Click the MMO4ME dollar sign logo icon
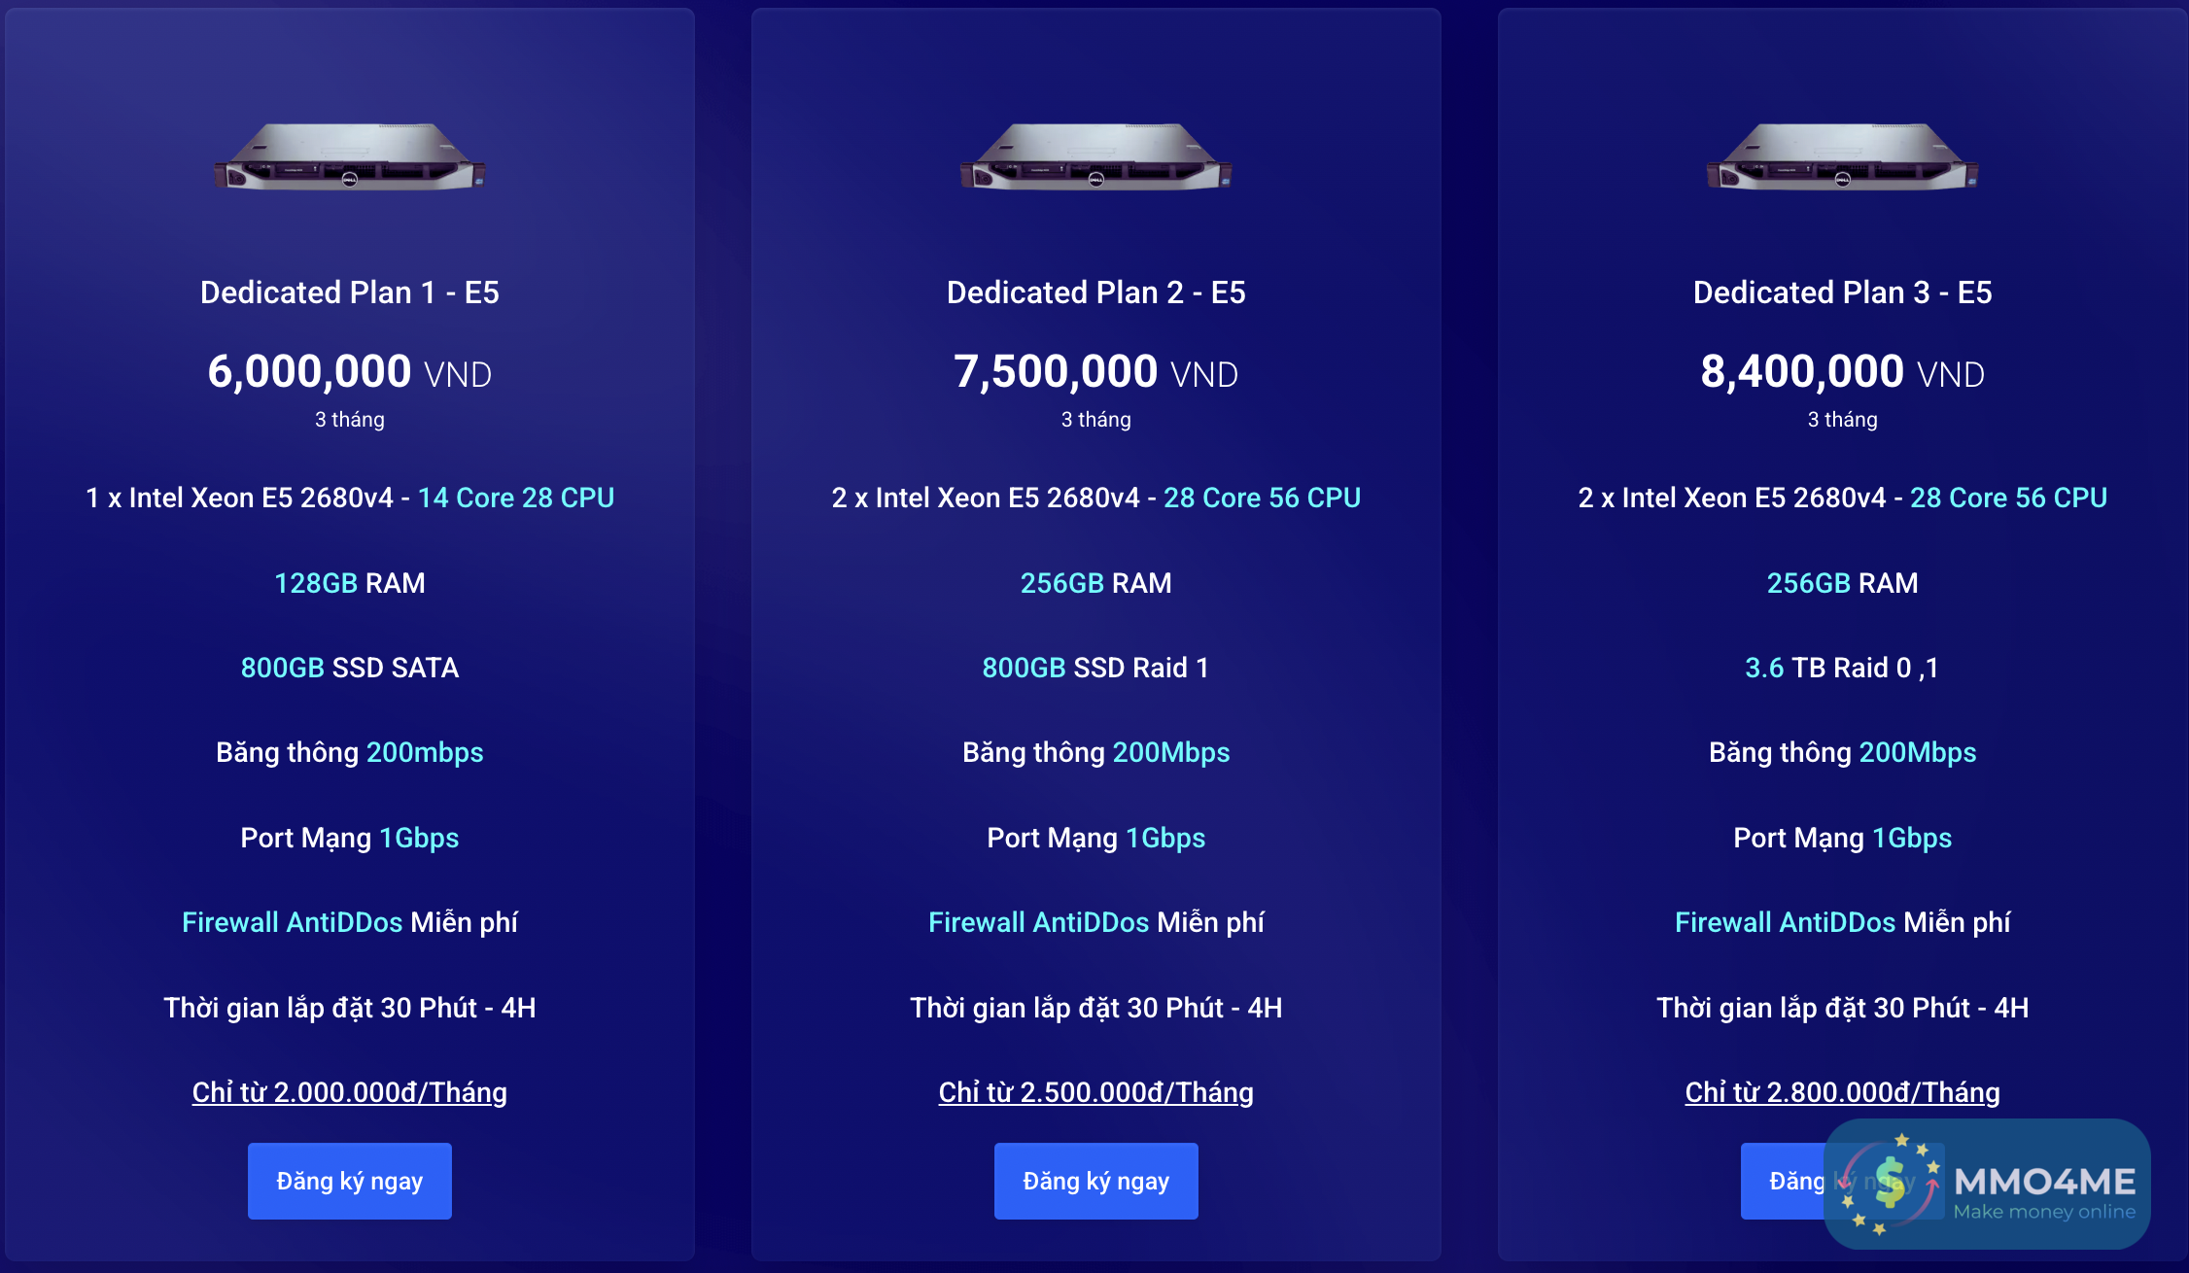 (x=1890, y=1184)
